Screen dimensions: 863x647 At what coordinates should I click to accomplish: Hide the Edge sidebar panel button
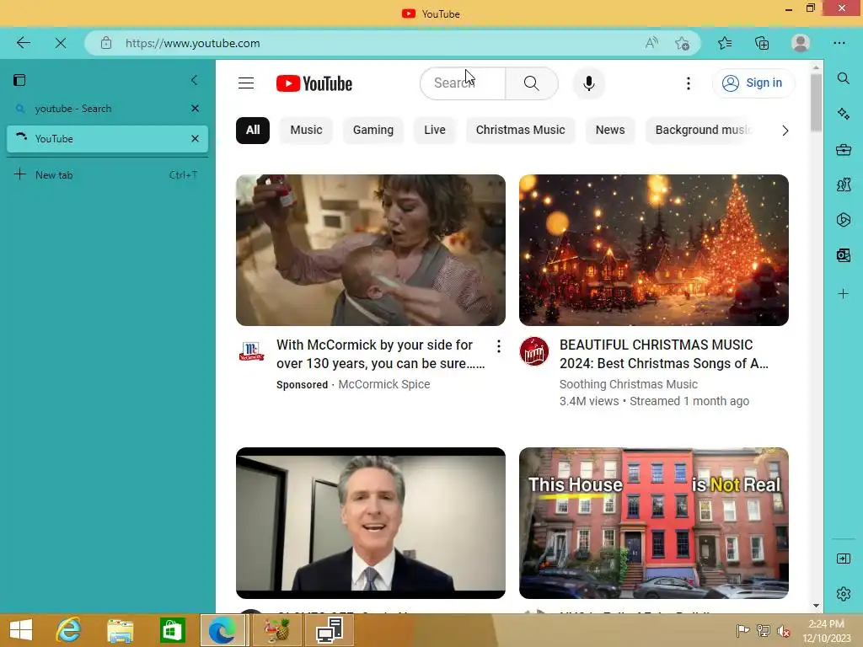point(843,559)
